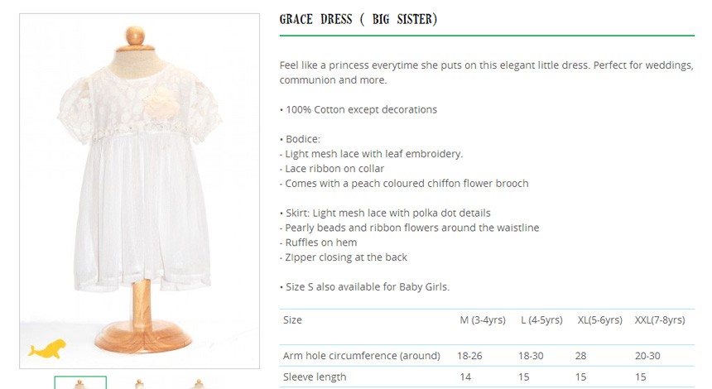
Task: Click the Size header cell in table
Action: pos(292,320)
